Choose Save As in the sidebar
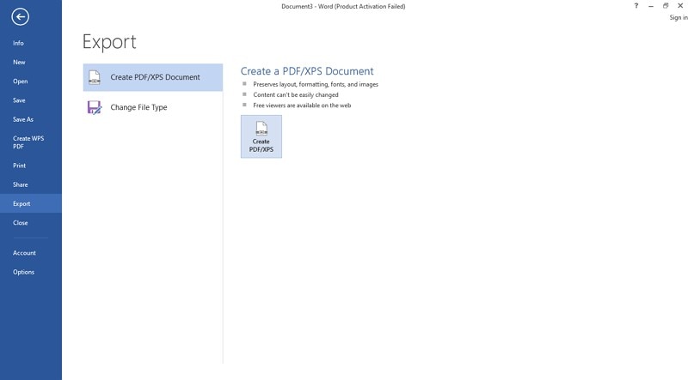Viewport: 688px width, 380px height. click(x=31, y=119)
